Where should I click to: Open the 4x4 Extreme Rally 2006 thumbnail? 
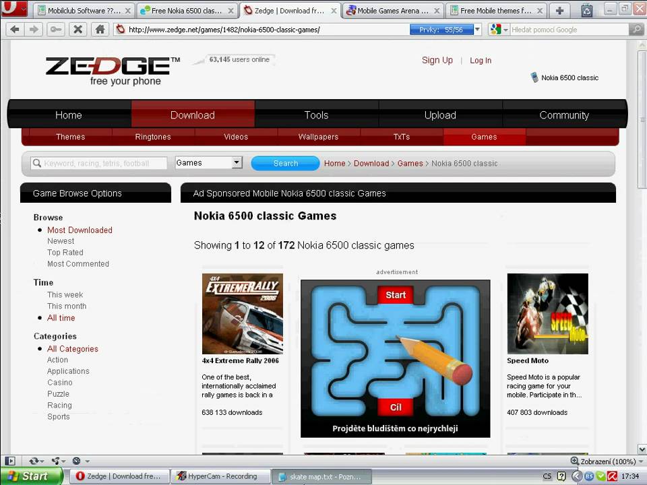(x=243, y=314)
